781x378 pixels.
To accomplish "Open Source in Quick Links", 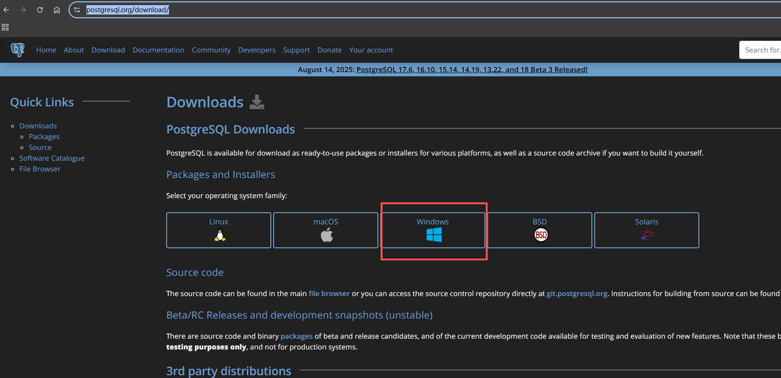I will [40, 148].
